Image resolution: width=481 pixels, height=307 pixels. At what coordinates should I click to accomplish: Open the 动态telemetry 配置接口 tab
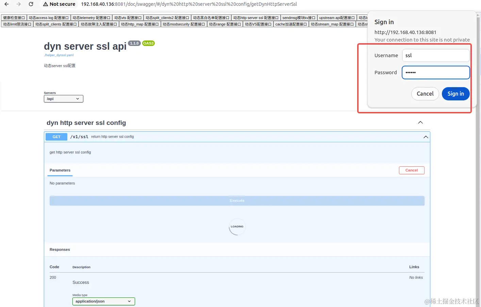tap(92, 18)
